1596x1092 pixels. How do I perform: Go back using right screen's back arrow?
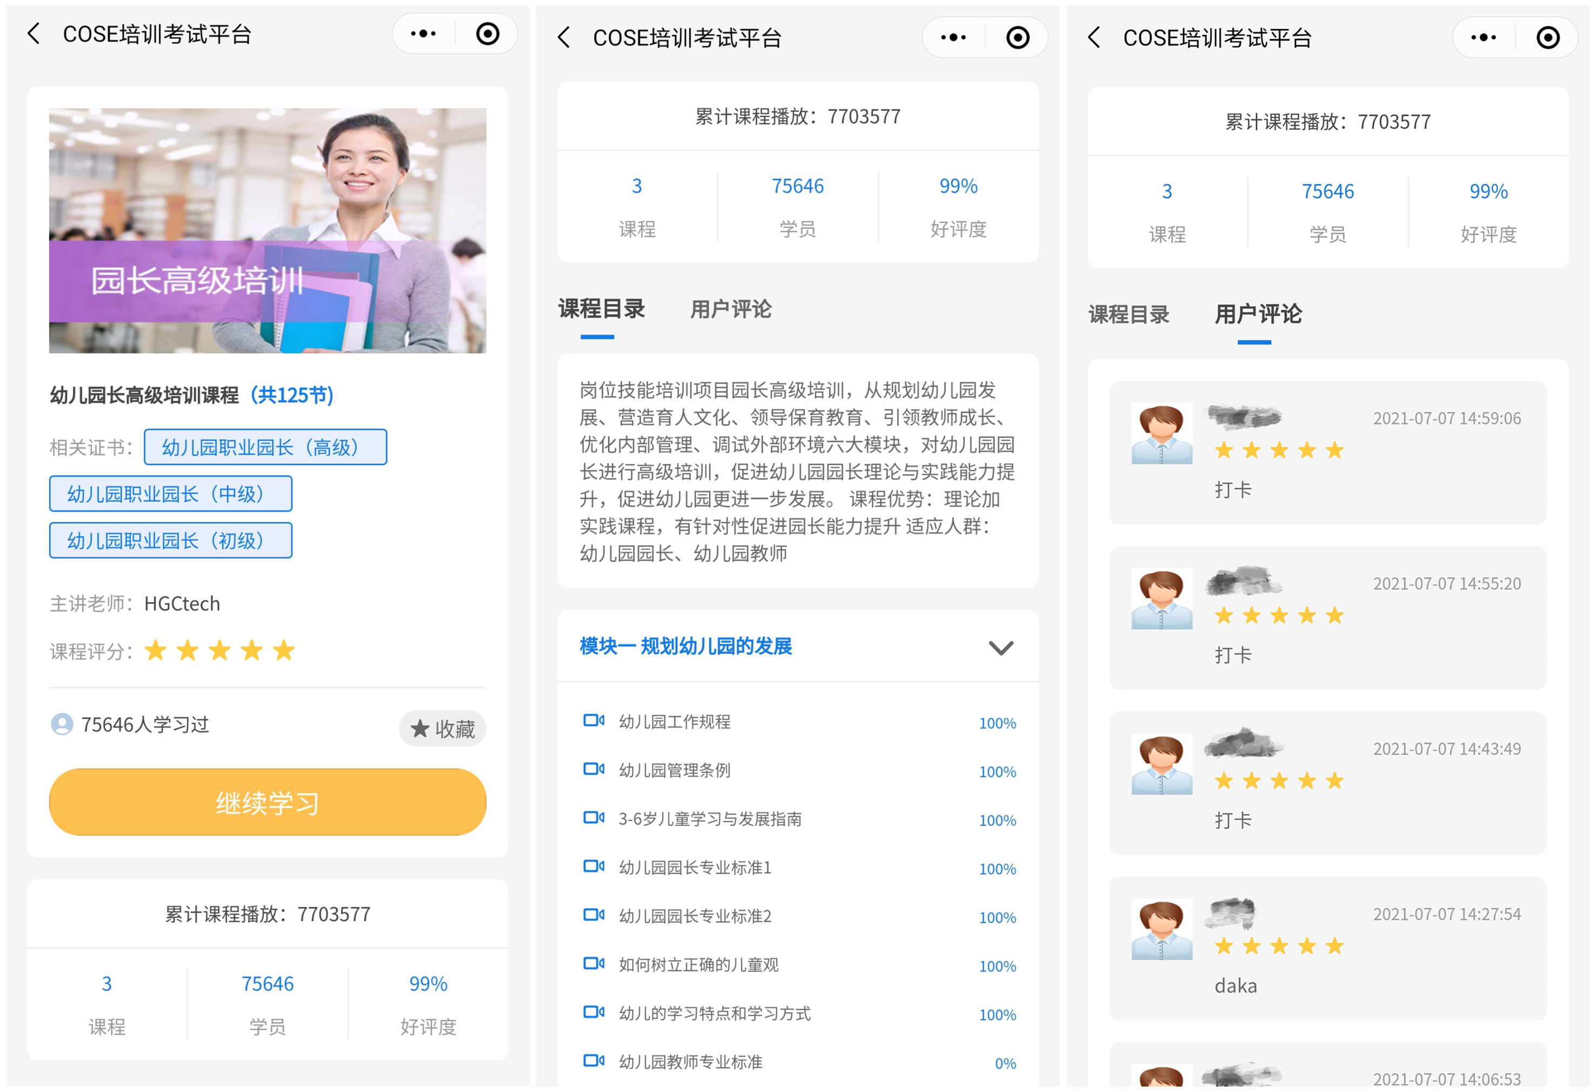click(1094, 37)
